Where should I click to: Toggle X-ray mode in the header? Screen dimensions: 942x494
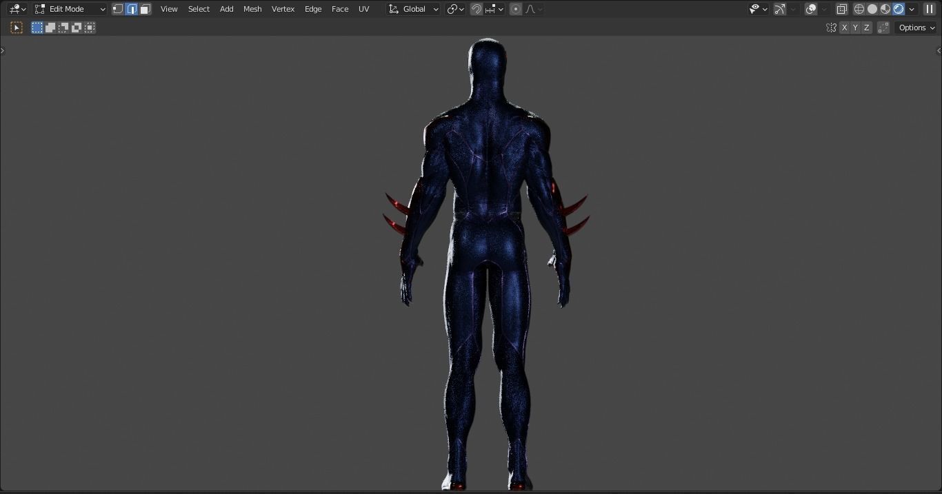click(841, 9)
